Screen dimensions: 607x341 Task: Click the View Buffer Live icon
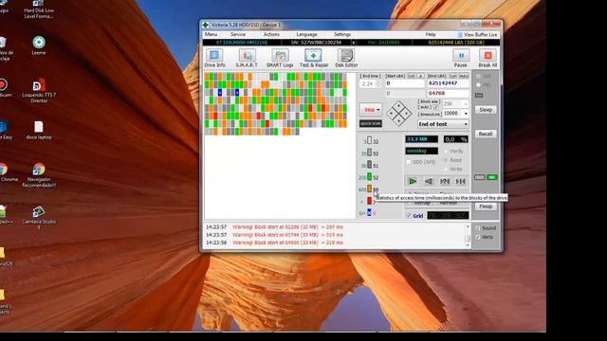pos(460,35)
